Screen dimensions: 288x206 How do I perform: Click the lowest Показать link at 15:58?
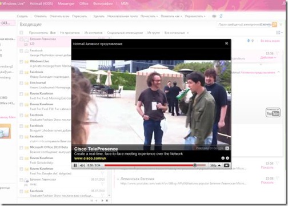tap(267, 183)
